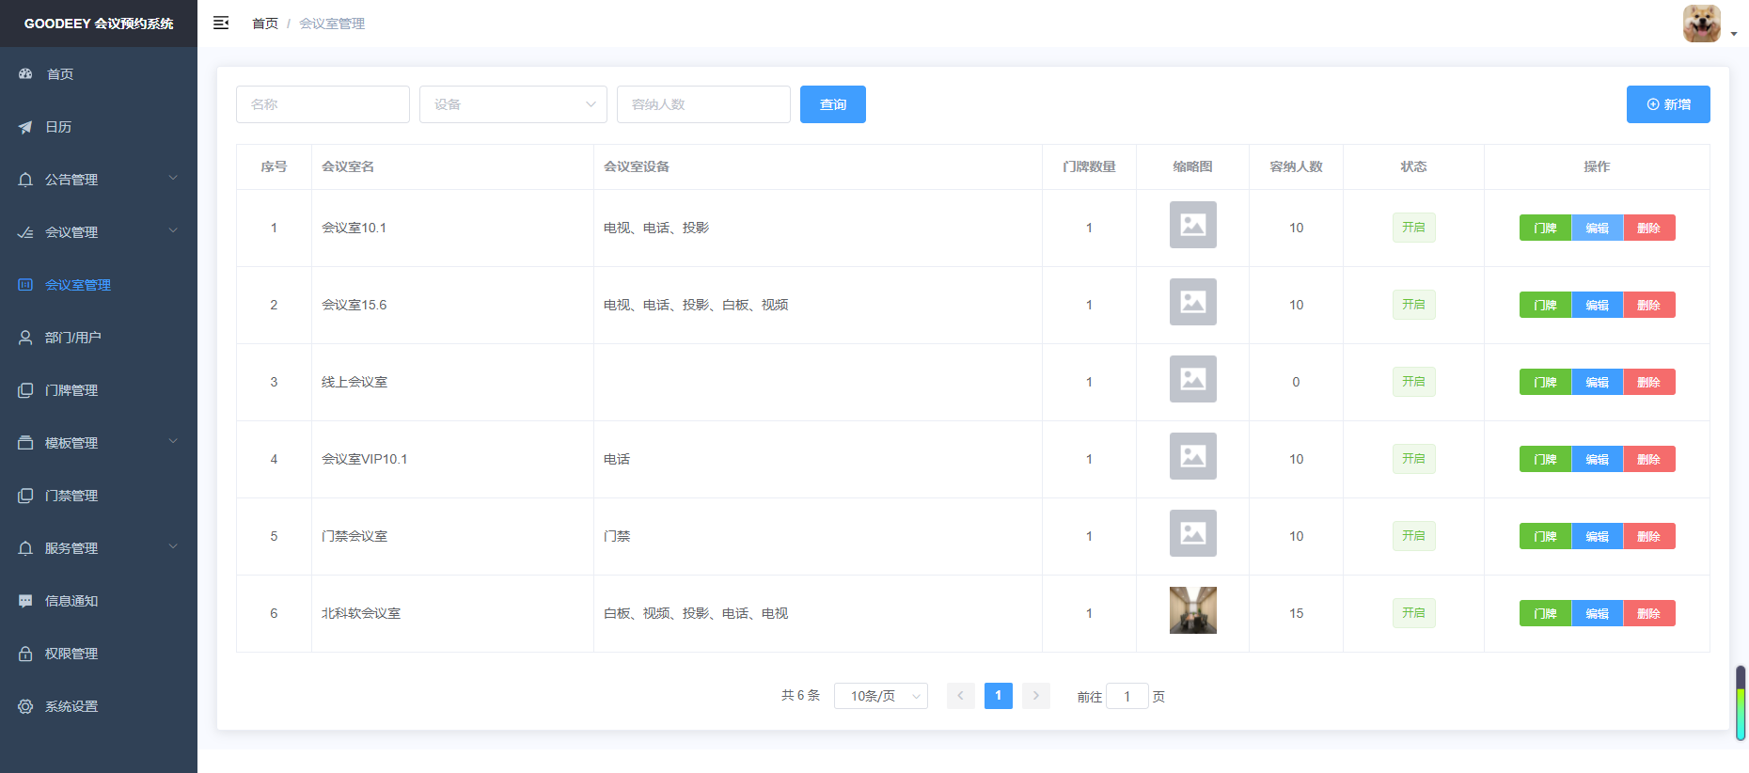Open the 设备 dropdown filter
Viewport: 1749px width, 773px height.
512,104
